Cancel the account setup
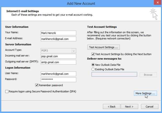The height and width of the screenshot is (113, 162). tap(149, 106)
